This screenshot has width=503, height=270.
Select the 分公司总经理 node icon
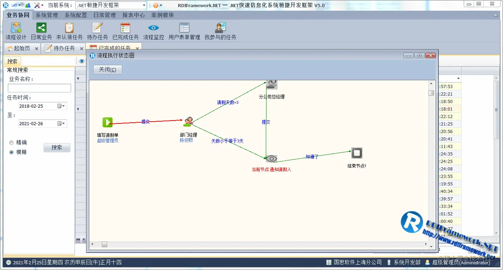click(272, 85)
